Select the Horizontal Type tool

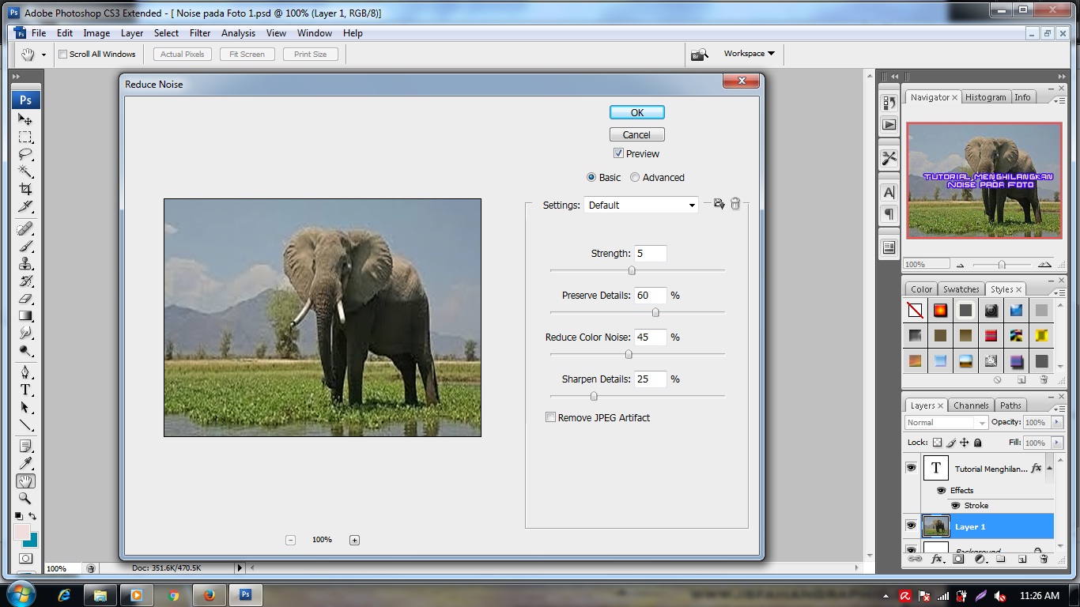tap(25, 390)
